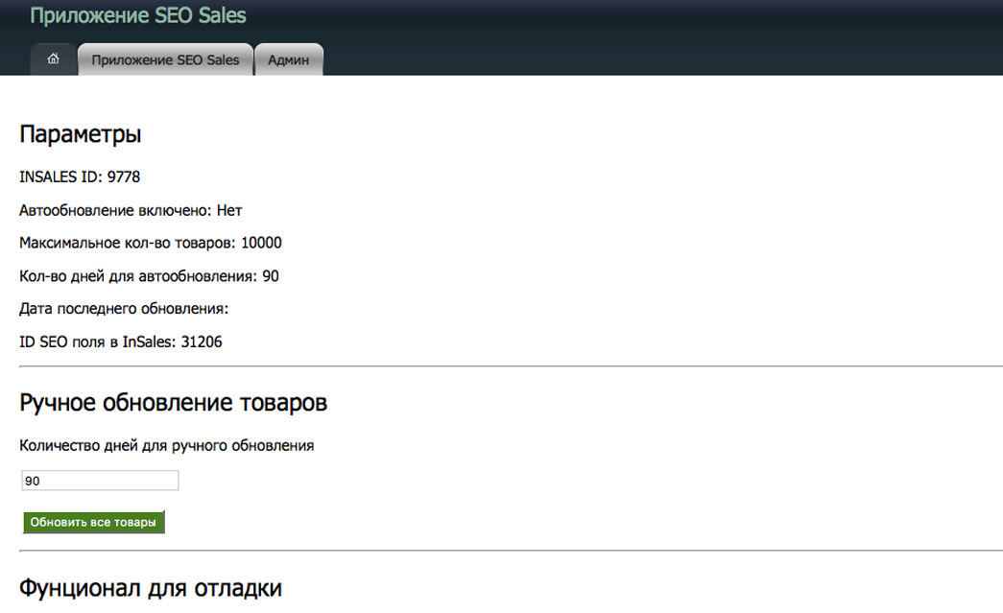Image resolution: width=1003 pixels, height=613 pixels.
Task: Click the Дата последнего обновления label
Action: coord(124,309)
